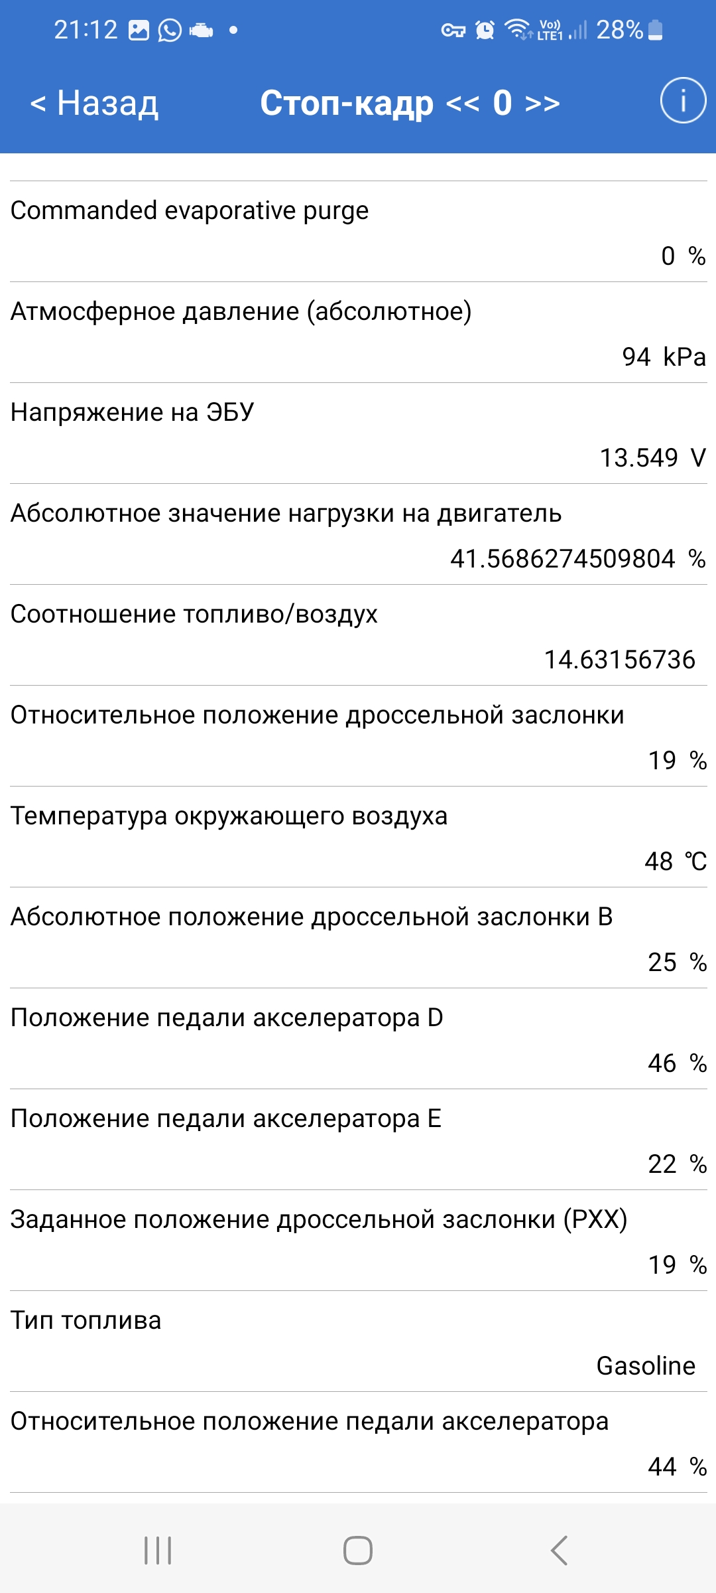Viewport: 716px width, 1593px height.
Task: Go to previous freeze frame arrow
Action: click(x=463, y=104)
